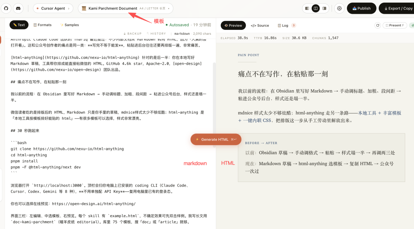Click 'BEFORE → AFTER' label in preview
Image resolution: width=414 pixels, height=229 pixels.
[261, 143]
